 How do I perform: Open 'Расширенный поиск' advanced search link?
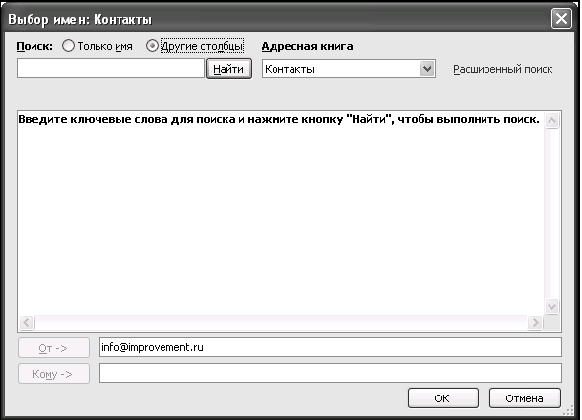tap(502, 69)
